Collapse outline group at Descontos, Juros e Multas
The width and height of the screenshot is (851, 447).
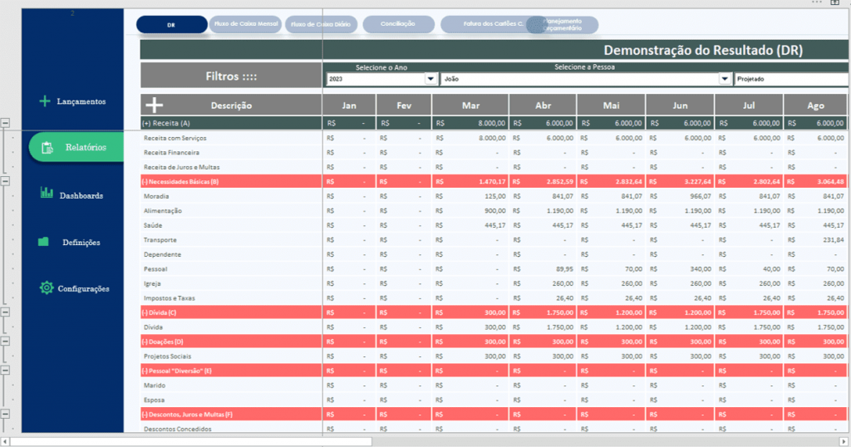[x=5, y=414]
